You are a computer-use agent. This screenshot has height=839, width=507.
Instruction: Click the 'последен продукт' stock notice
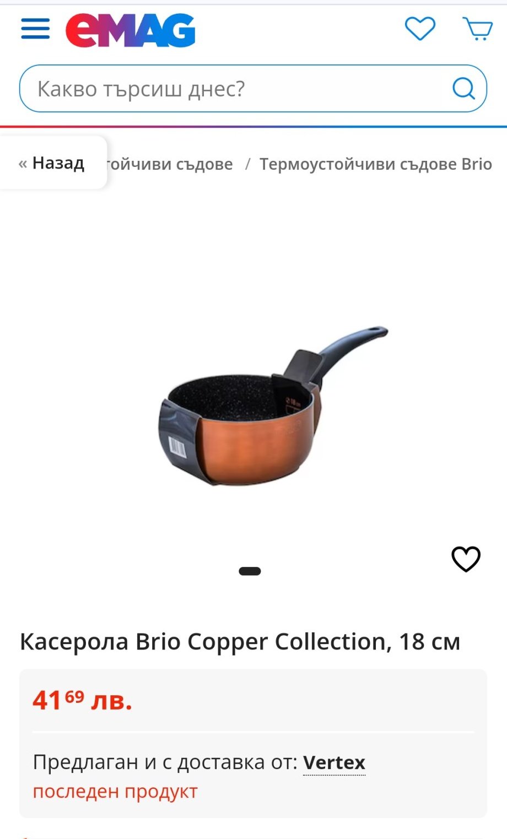tap(115, 792)
